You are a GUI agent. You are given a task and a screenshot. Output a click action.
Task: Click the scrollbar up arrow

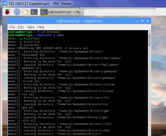149,32
